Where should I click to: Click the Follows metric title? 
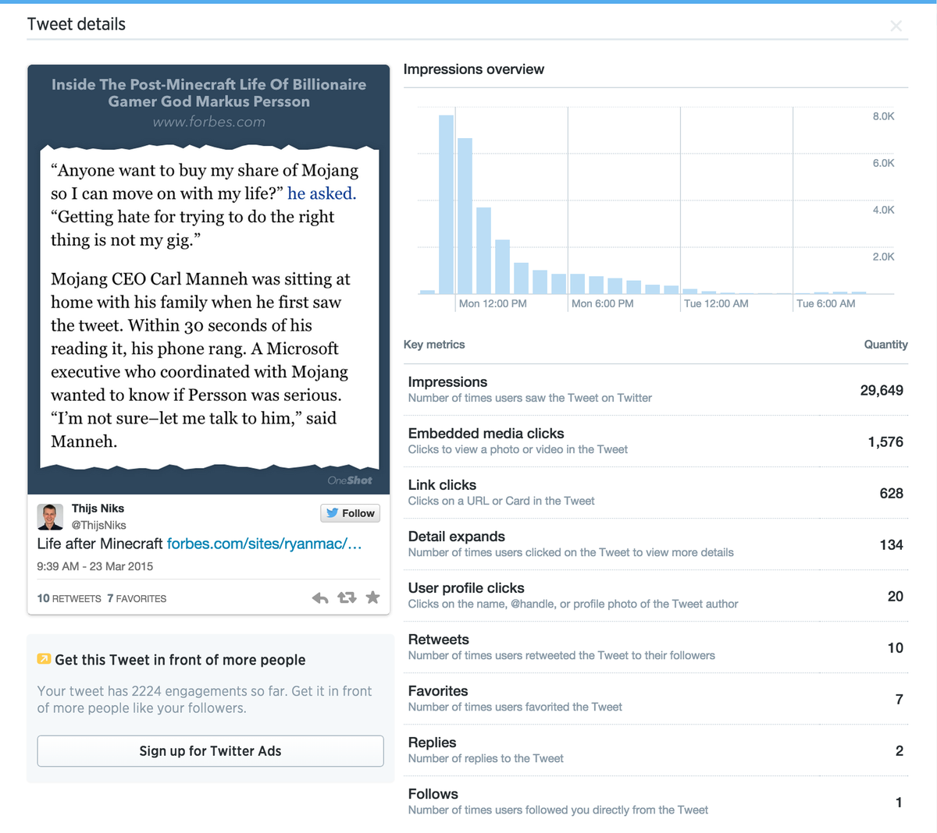click(433, 794)
